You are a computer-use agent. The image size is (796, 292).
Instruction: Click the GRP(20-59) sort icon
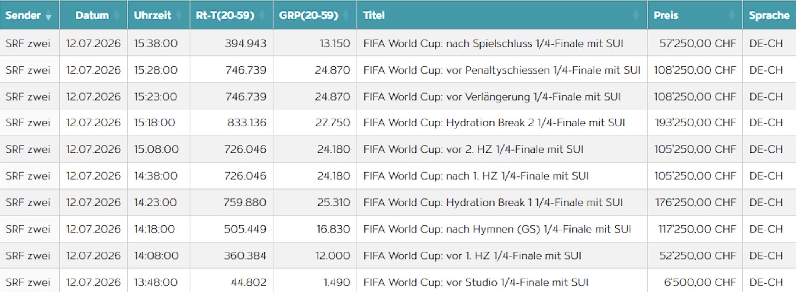pyautogui.click(x=346, y=15)
